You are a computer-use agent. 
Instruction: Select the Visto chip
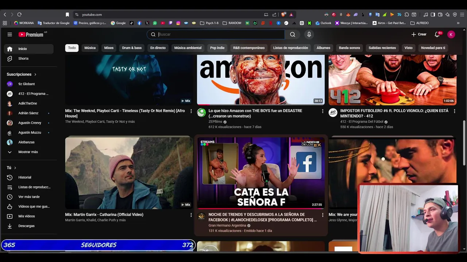(409, 48)
